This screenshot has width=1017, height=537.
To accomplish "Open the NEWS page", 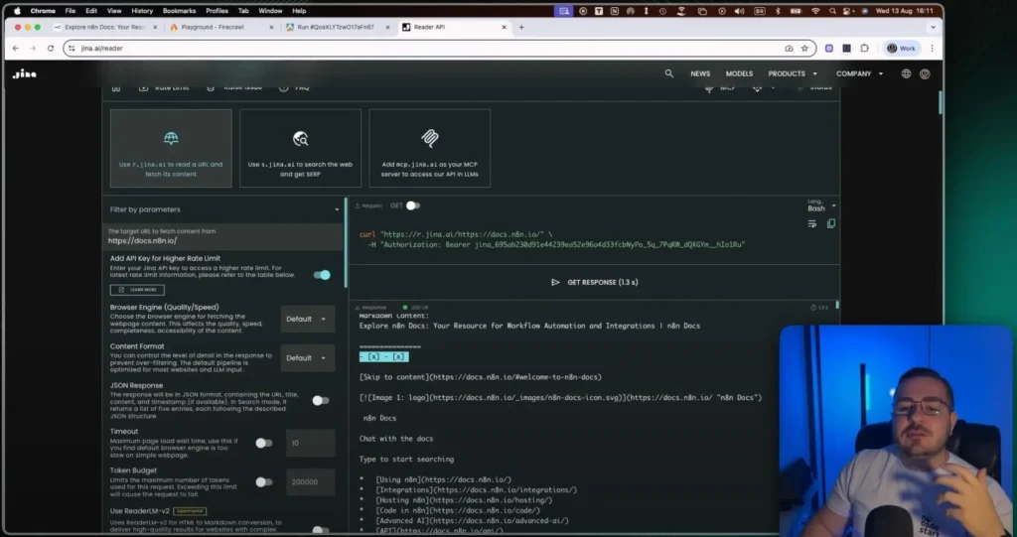I will coord(700,73).
